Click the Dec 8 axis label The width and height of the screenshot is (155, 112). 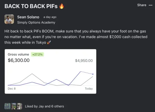12,89
